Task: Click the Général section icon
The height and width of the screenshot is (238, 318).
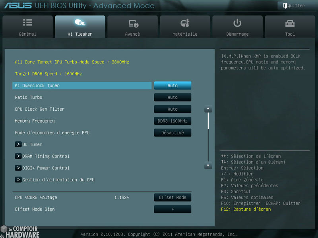Action: [x=27, y=23]
